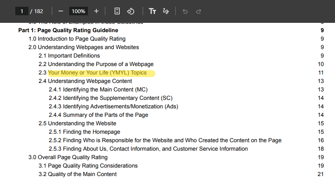Open 2.5.2 Finding Who is Responsible entry
Viewport: 335px width, 179px height.
coord(165,140)
